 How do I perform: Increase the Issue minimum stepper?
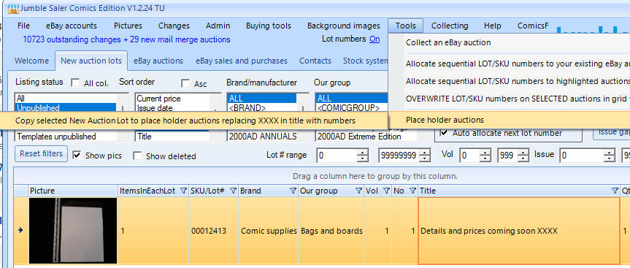click(610, 152)
